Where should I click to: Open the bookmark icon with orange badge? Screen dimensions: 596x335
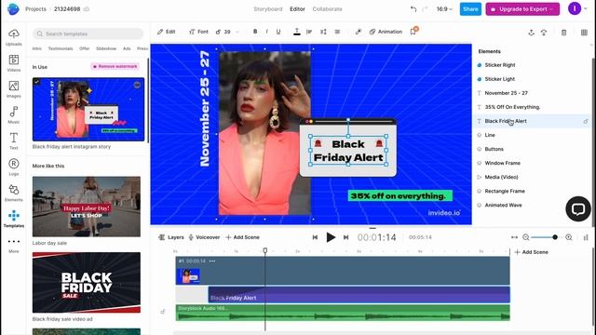click(413, 31)
